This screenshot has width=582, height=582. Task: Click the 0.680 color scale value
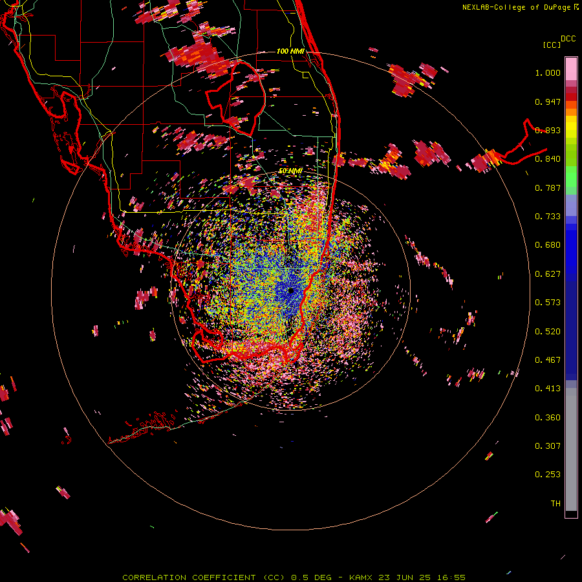tap(548, 245)
